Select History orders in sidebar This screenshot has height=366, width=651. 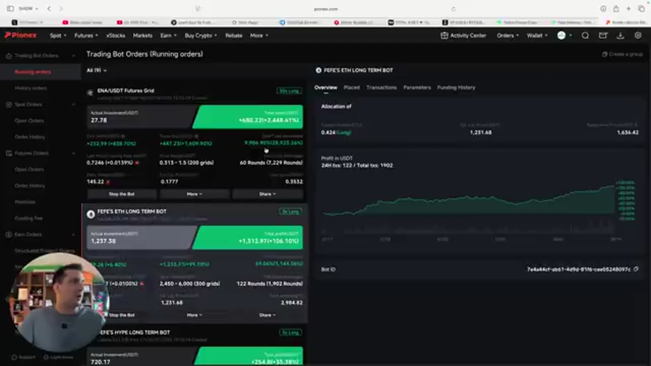click(x=31, y=88)
